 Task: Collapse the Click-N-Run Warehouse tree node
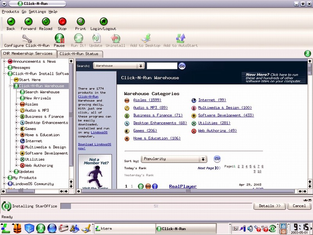(11, 86)
